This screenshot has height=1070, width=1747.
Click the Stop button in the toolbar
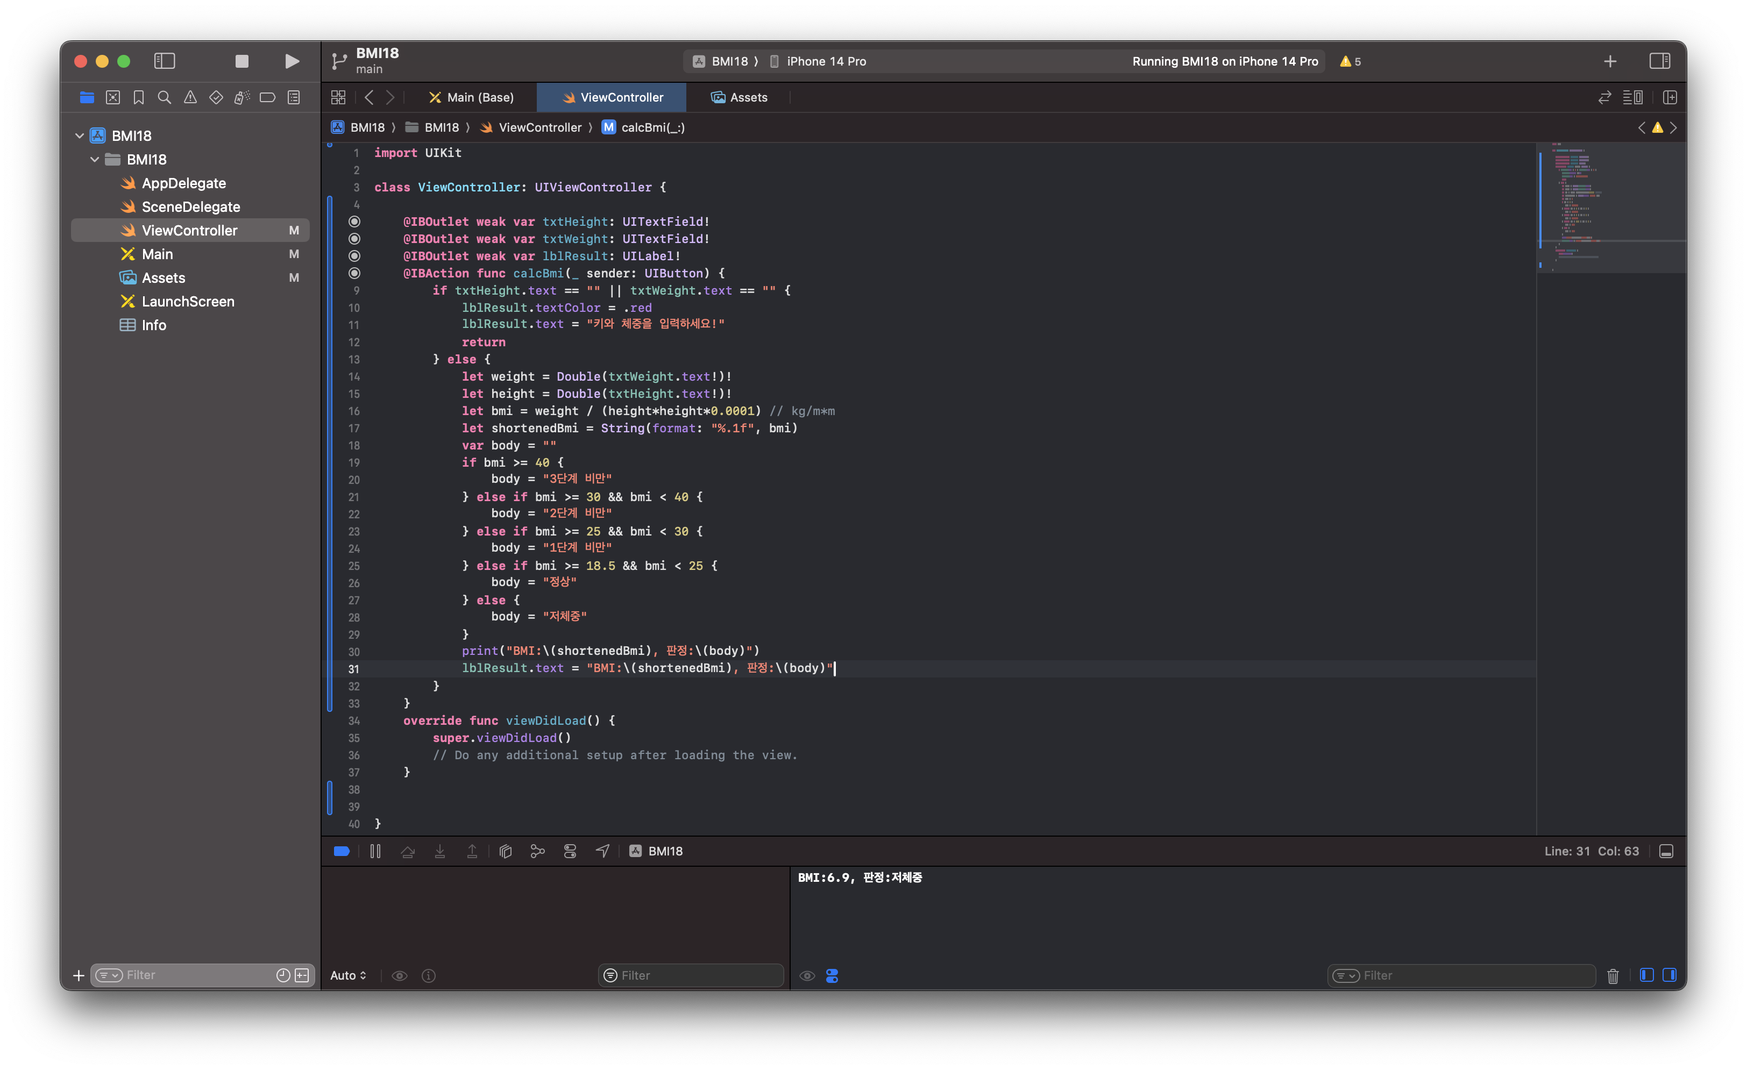pyautogui.click(x=242, y=62)
